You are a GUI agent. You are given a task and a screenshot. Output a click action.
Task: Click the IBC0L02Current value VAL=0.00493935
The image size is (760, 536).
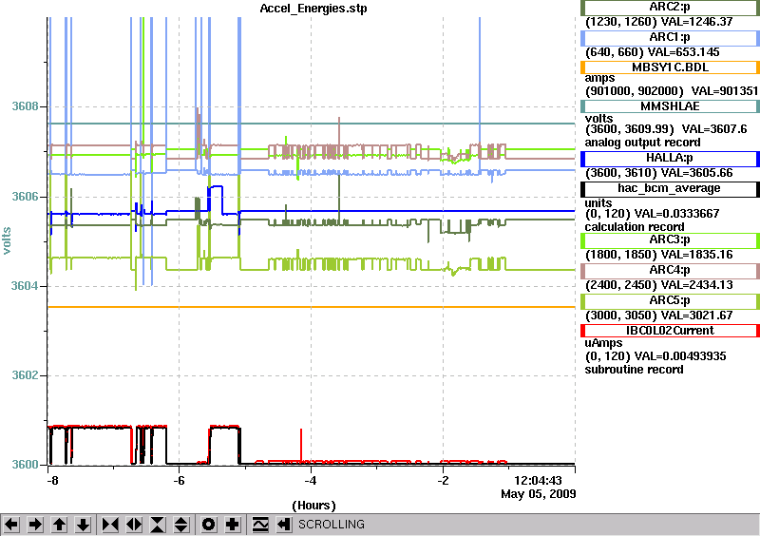[680, 356]
